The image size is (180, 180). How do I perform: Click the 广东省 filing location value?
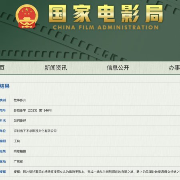click(18, 162)
